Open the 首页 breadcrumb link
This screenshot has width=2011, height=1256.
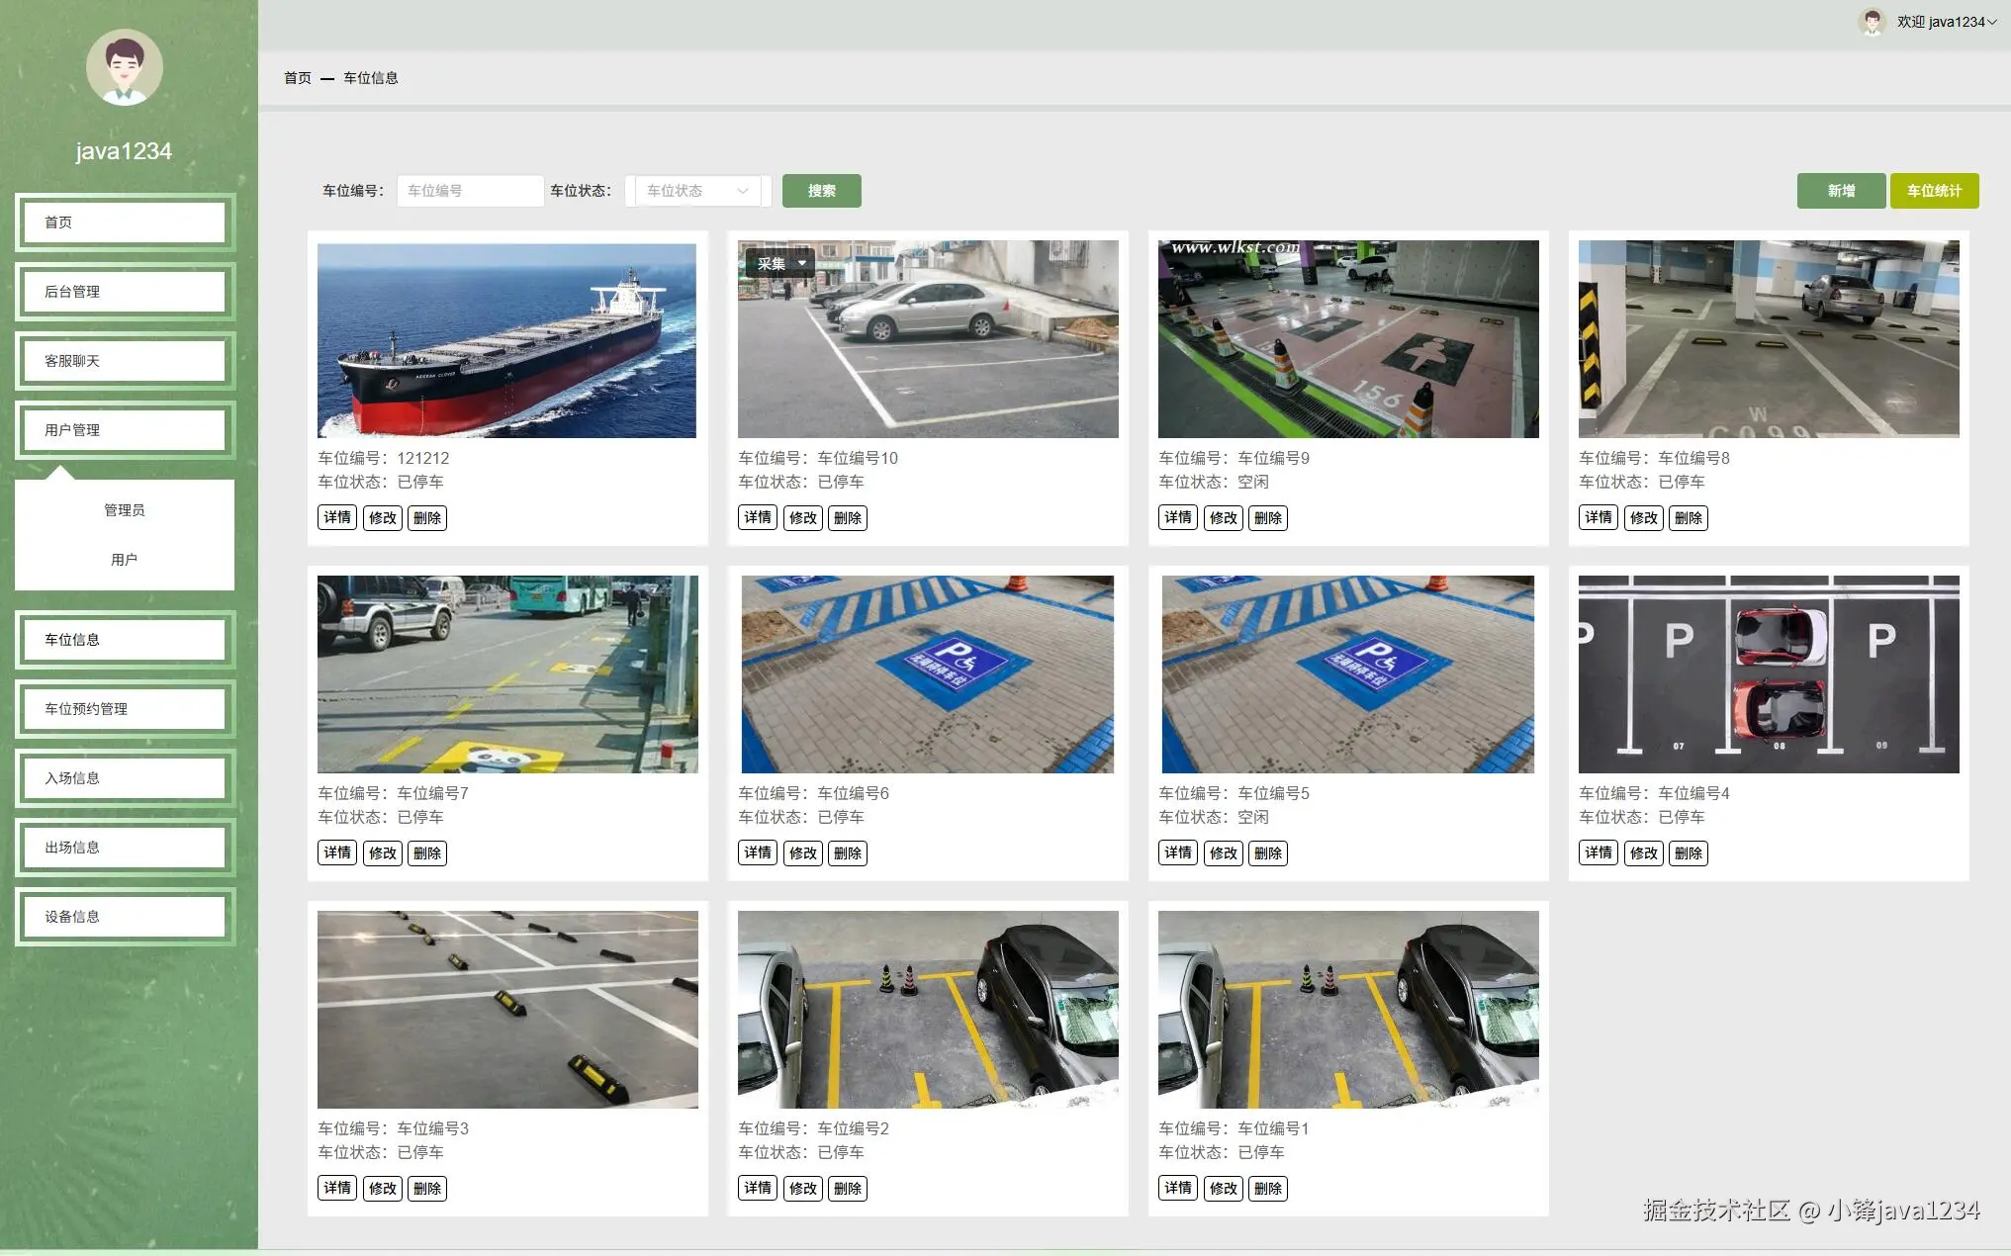pyautogui.click(x=297, y=78)
